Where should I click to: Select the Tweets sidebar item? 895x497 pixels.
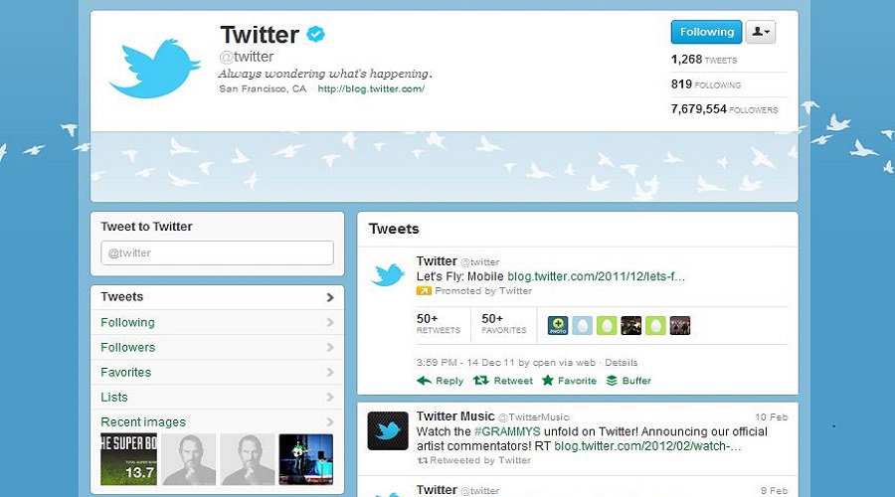(218, 297)
